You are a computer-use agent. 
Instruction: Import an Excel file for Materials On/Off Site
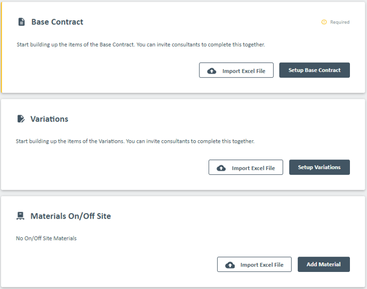(254, 264)
